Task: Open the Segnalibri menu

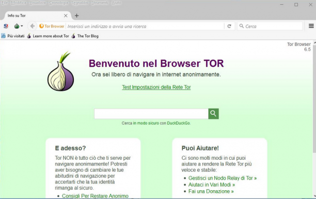Action: coord(80,3)
